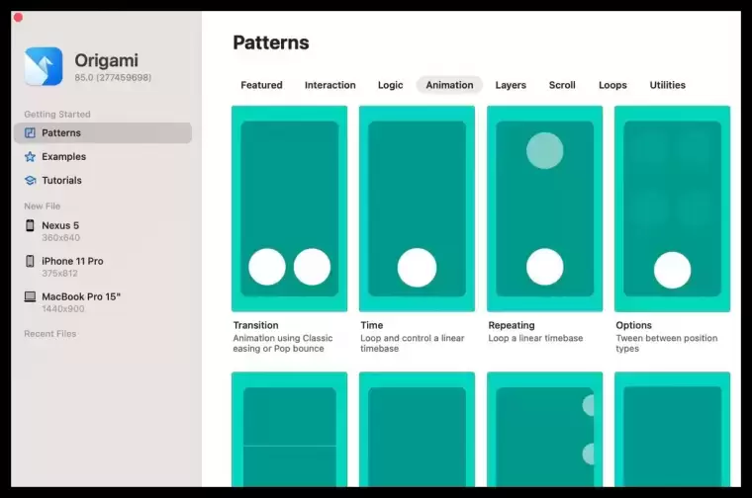Click the Examples label in sidebar

pos(63,156)
